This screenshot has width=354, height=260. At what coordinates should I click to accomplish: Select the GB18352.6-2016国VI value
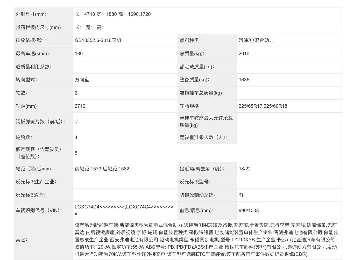(x=98, y=40)
